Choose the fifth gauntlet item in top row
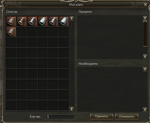 pos(53,21)
